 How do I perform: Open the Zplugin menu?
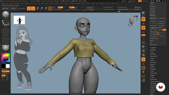click(x=108, y=3)
